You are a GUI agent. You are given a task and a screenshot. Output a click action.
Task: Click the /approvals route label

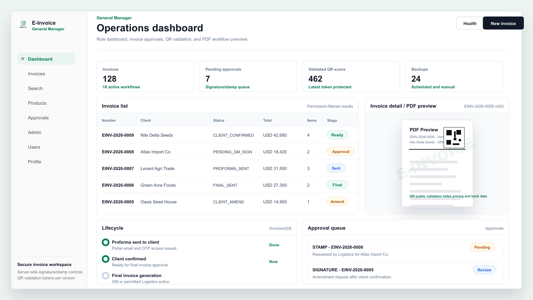click(x=494, y=228)
